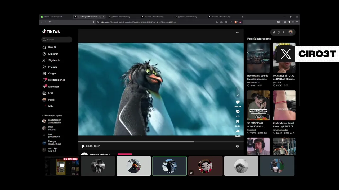Click the 00:33 / 00:47 timestamp

point(93,146)
